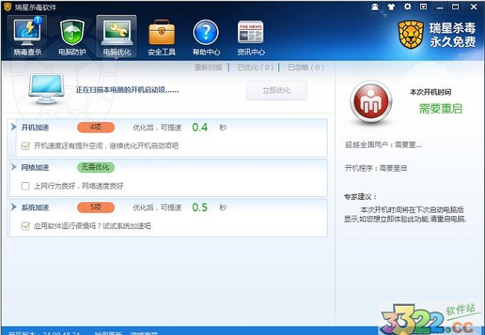Click the 网络加速 heading
Image resolution: width=485 pixels, height=335 pixels.
coord(35,168)
